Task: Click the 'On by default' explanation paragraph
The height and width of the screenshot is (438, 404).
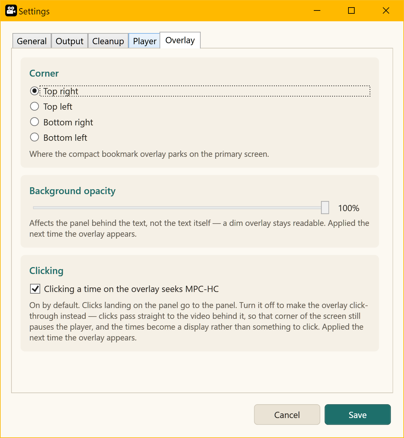Action: (x=199, y=321)
